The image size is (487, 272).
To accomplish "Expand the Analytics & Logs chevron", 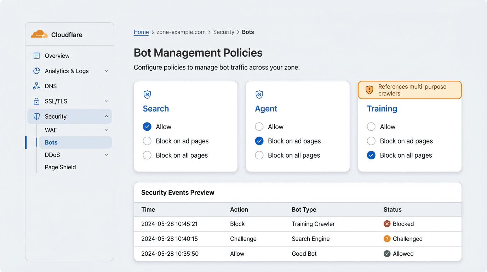I will pos(107,71).
